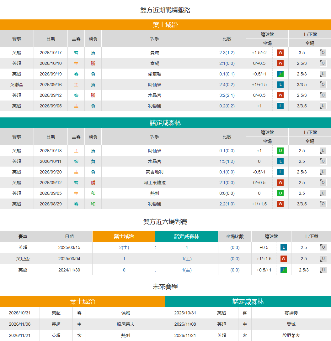Click the W badge in the 阿士東維拉 row
This screenshot has width=331, height=341.
280,183
